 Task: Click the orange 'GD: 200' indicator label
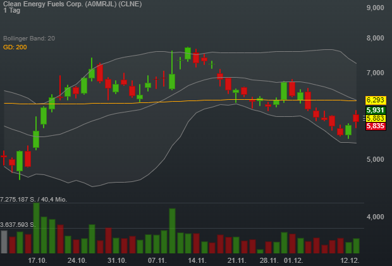tap(15, 47)
